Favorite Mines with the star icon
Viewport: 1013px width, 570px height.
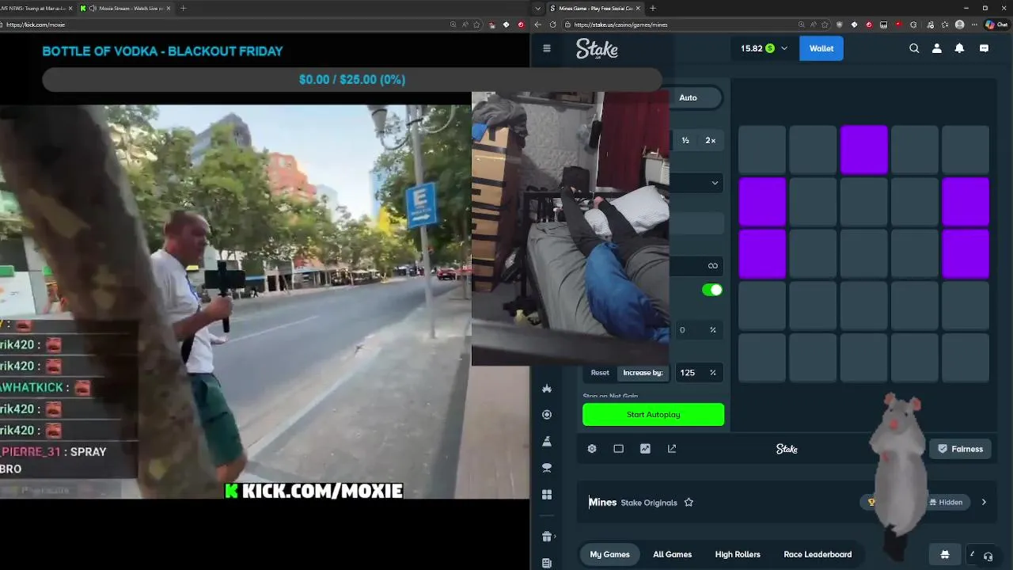(x=689, y=503)
